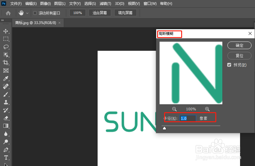The image size is (255, 166).
Task: Select the Pen tool
Action: pos(6,150)
